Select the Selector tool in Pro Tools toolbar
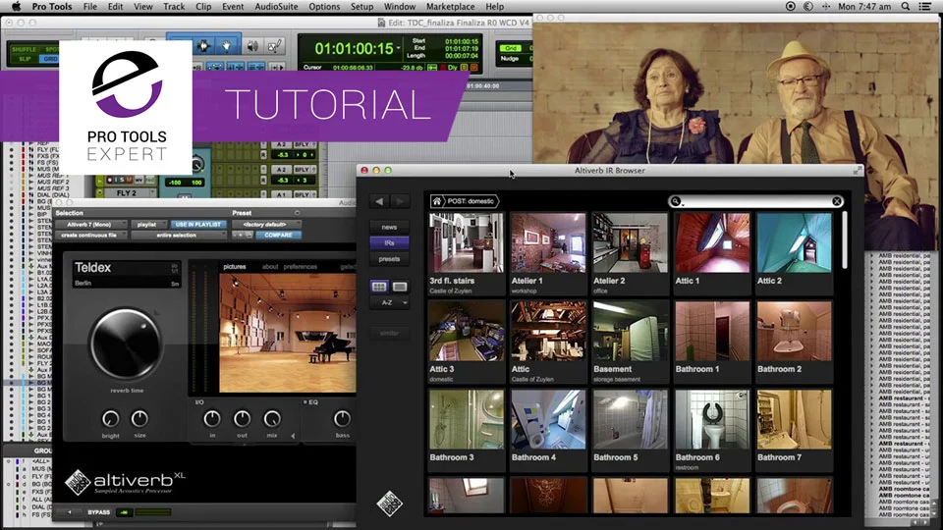This screenshot has height=530, width=943. [204, 46]
